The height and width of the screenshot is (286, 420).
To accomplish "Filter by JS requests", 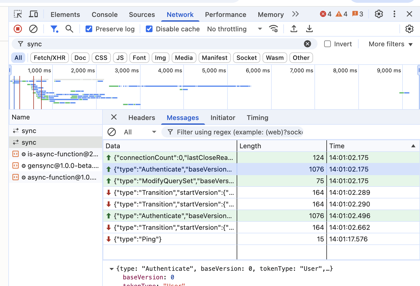I will [120, 58].
